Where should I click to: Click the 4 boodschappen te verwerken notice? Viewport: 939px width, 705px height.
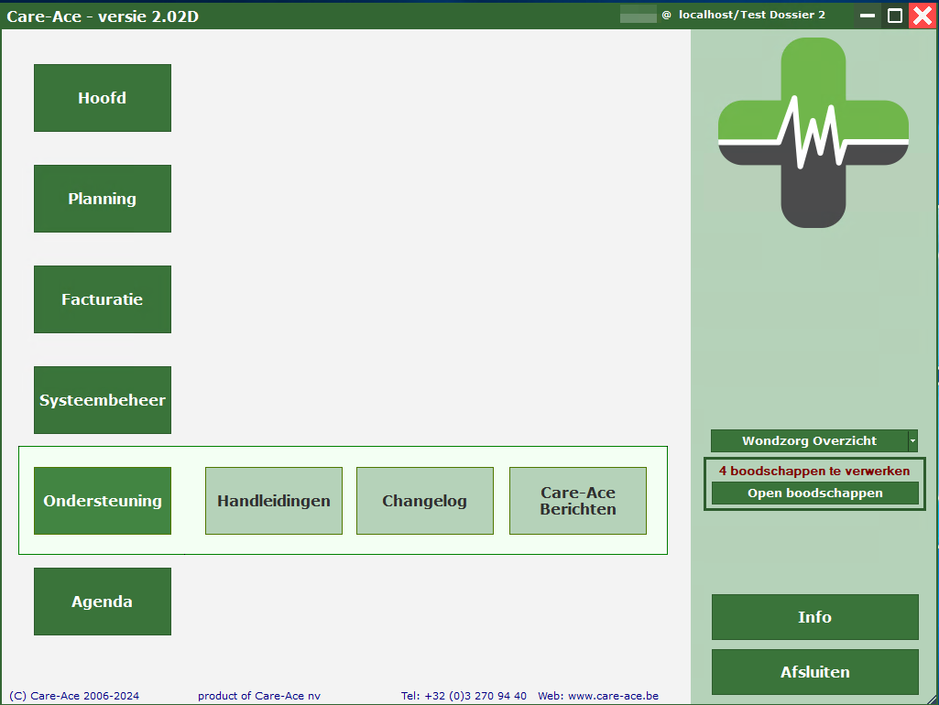814,471
